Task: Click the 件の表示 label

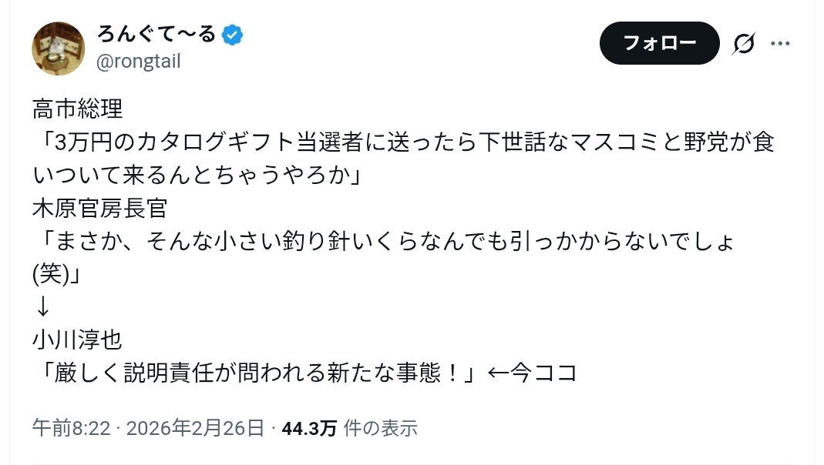Action: 380,428
